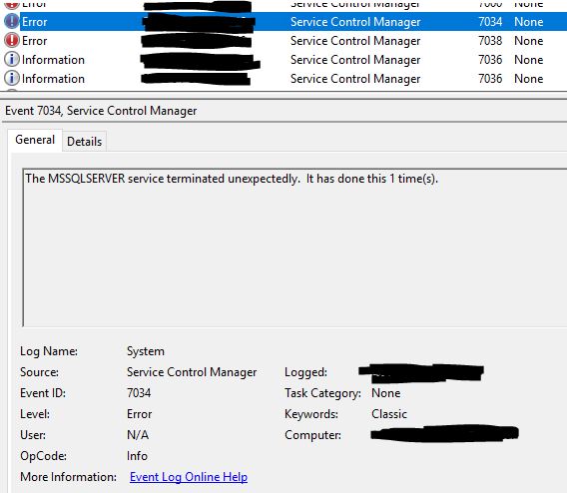Screen dimensions: 567x493
Task: Select the Error event with ID 7038
Action: pos(283,41)
